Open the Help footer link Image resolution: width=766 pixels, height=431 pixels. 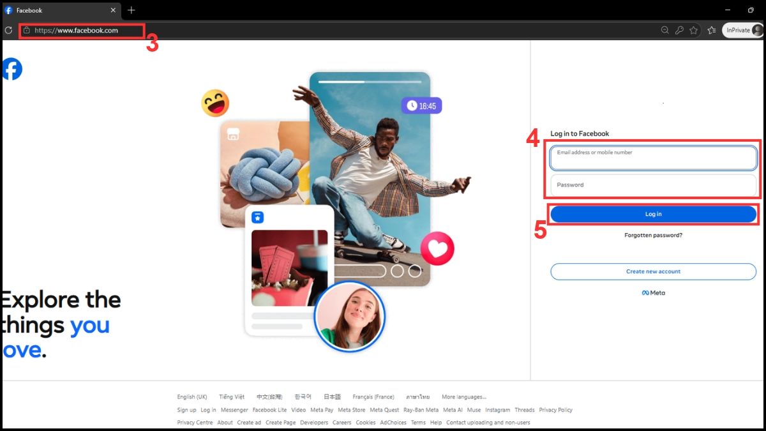coord(436,423)
